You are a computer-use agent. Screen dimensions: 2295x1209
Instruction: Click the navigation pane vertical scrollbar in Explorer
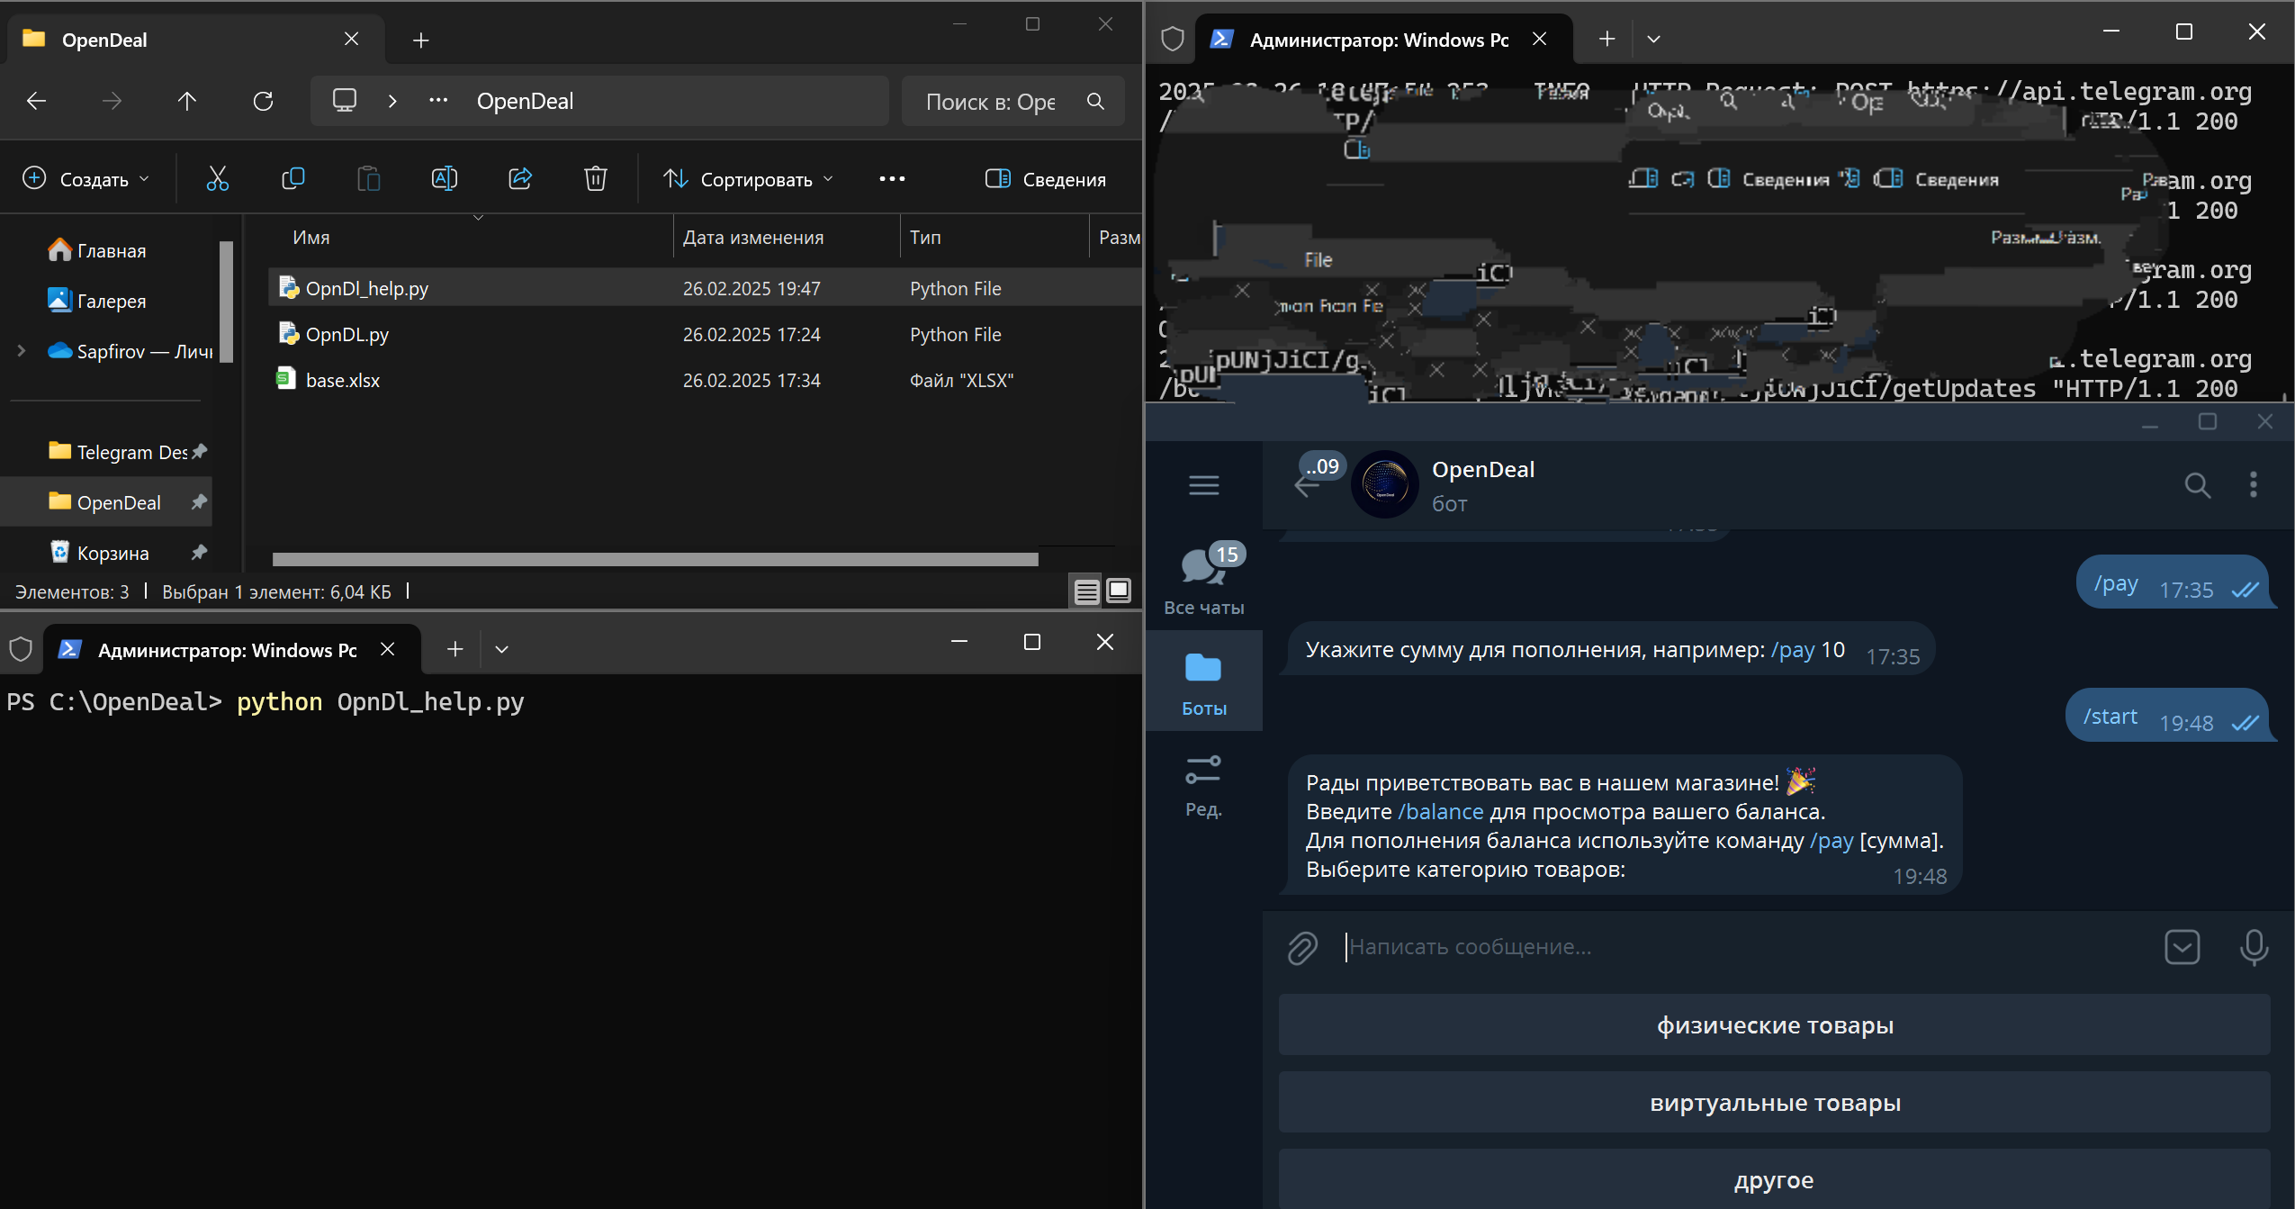pyautogui.click(x=226, y=301)
